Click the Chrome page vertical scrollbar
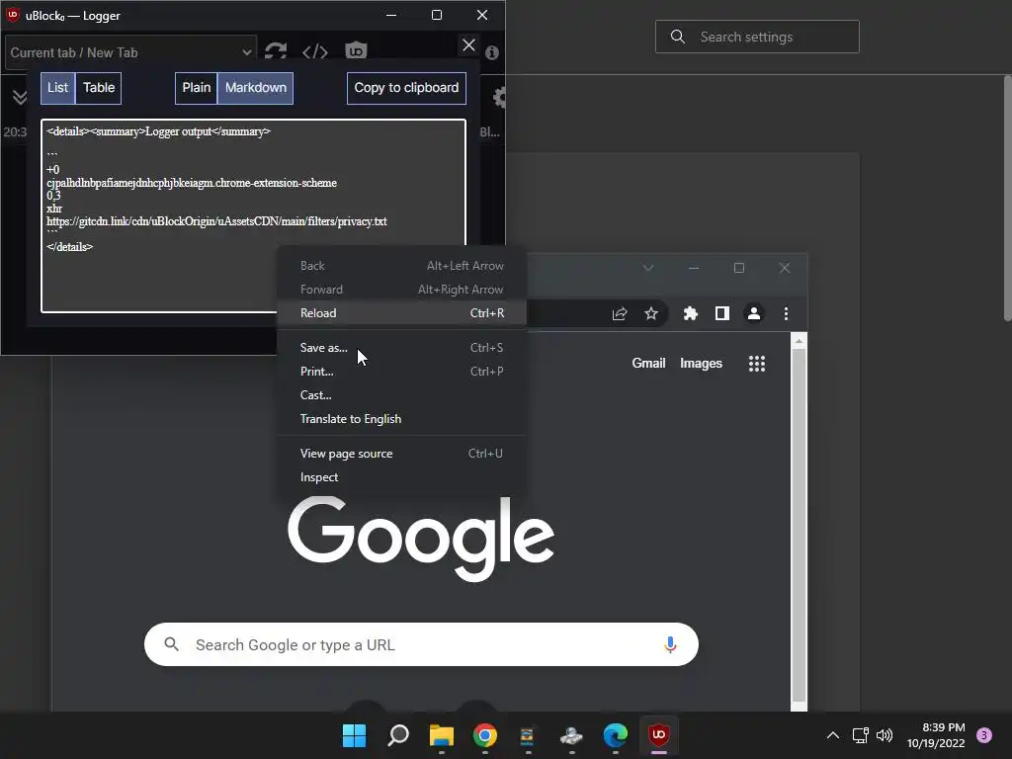Image resolution: width=1012 pixels, height=759 pixels. (799, 526)
